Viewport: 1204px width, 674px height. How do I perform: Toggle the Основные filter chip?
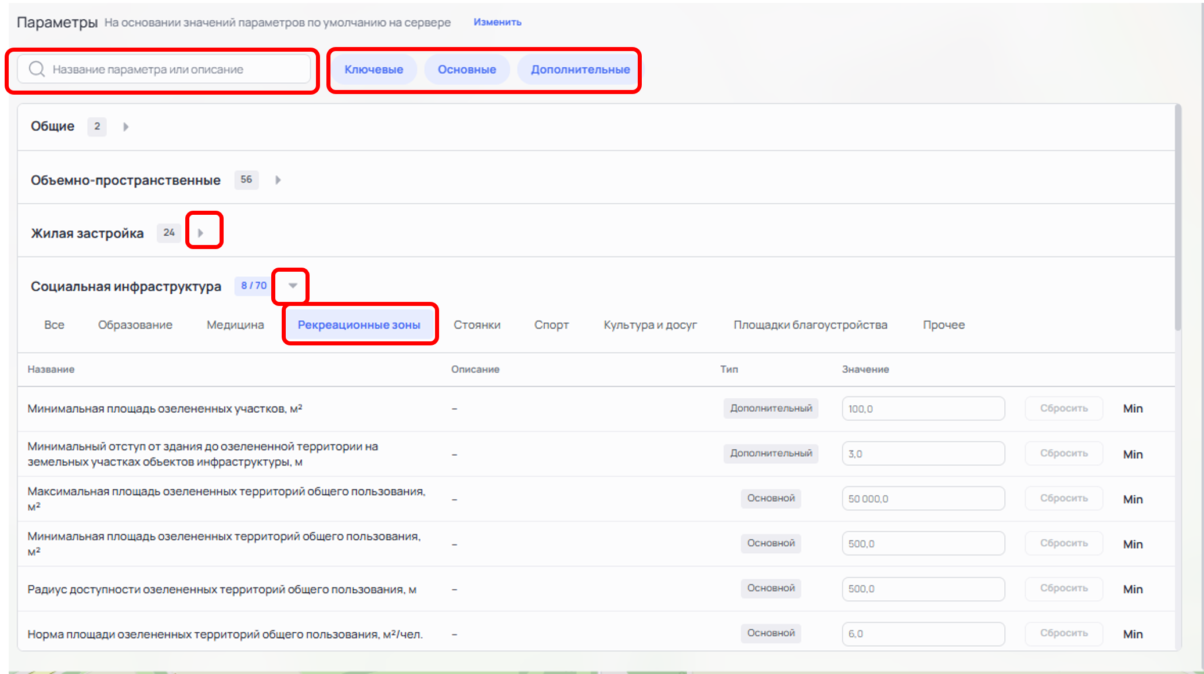pyautogui.click(x=466, y=70)
